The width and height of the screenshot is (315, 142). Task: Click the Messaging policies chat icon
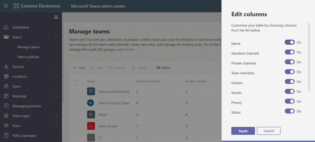[x=6, y=106]
